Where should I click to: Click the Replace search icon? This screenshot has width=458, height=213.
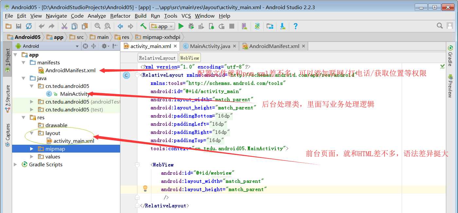tap(107, 26)
